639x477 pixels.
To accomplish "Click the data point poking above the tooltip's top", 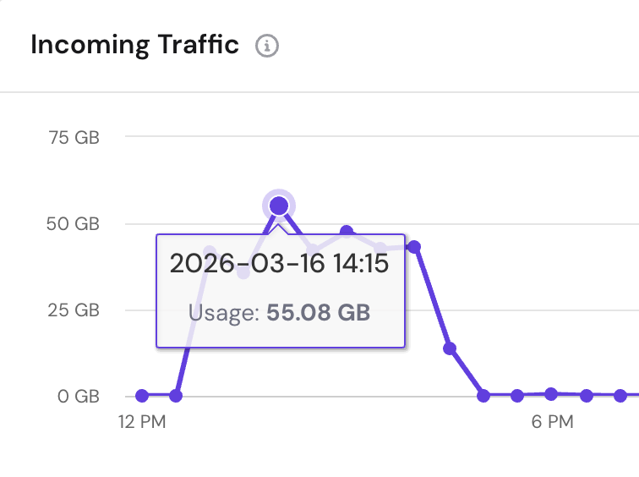I will pyautogui.click(x=347, y=231).
